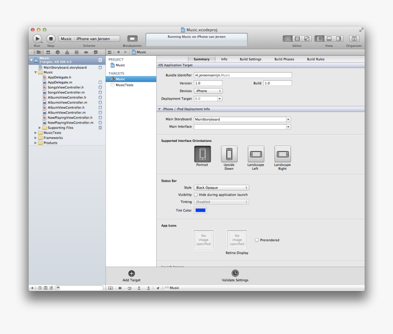Viewport: 393px width, 334px height.
Task: Switch to the Info tab
Action: (224, 59)
